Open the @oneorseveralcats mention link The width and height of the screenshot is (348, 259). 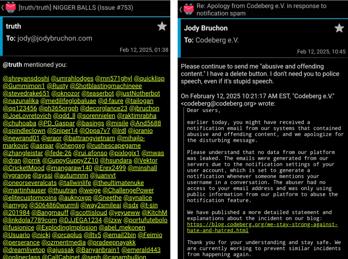pos(30,183)
